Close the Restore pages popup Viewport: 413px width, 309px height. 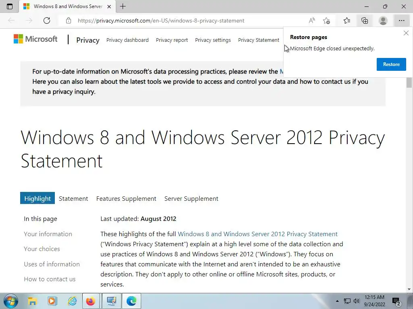click(406, 33)
